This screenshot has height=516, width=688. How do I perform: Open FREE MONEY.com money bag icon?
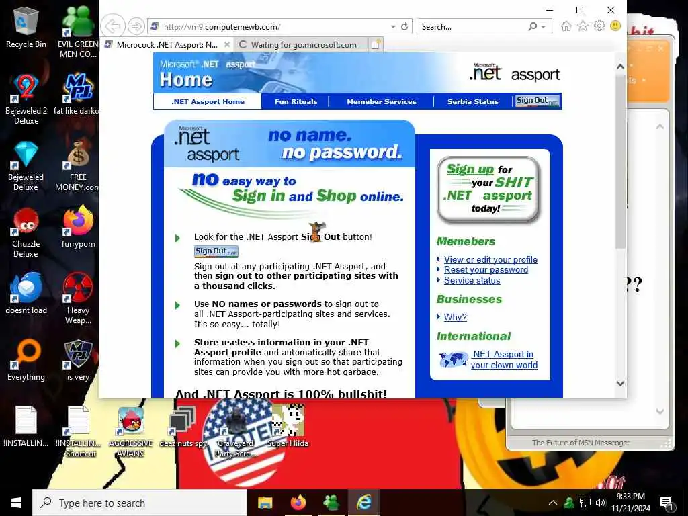tap(78, 166)
